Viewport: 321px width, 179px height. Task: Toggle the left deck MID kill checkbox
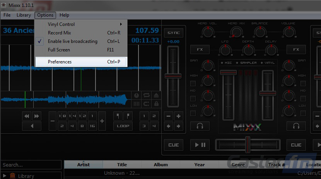193,99
